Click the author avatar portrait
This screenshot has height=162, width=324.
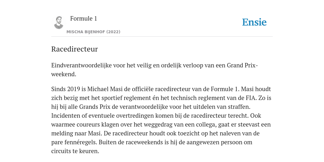[x=59, y=22]
